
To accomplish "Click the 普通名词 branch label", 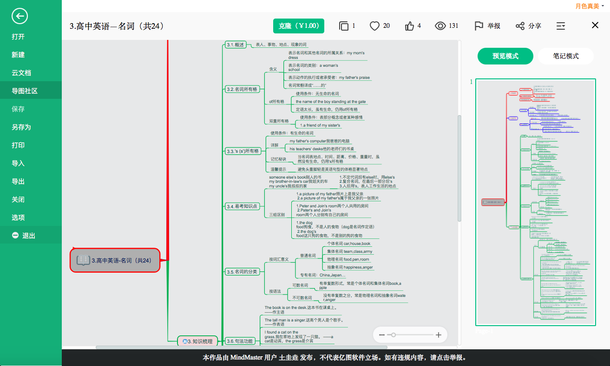I will point(308,255).
